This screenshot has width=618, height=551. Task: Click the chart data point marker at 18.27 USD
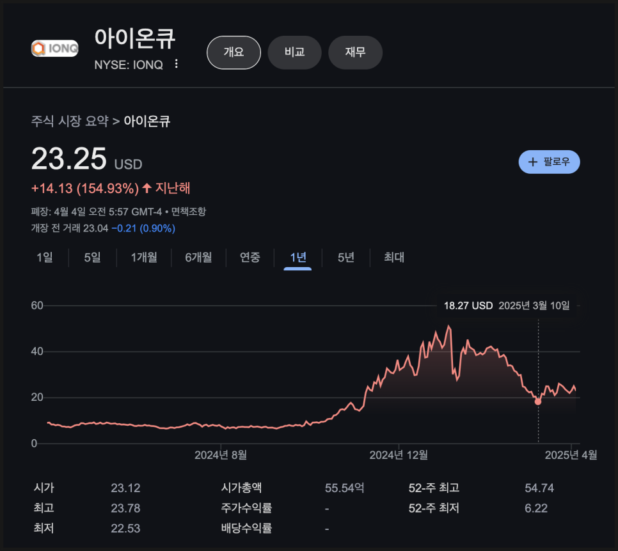click(538, 401)
